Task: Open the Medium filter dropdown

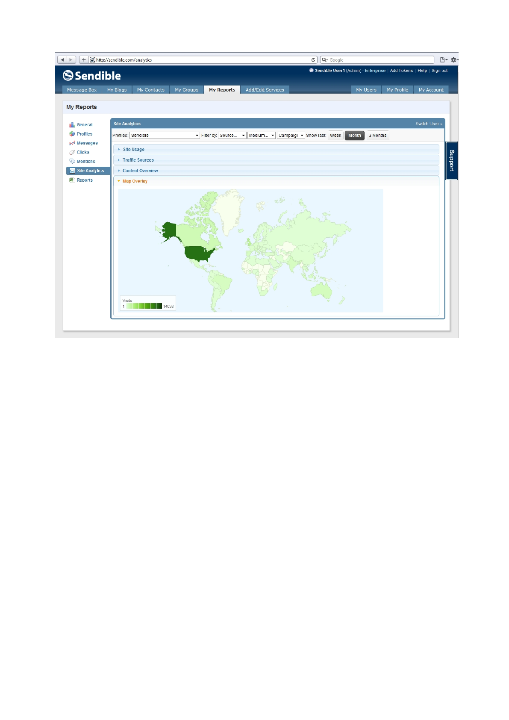Action: [x=262, y=136]
